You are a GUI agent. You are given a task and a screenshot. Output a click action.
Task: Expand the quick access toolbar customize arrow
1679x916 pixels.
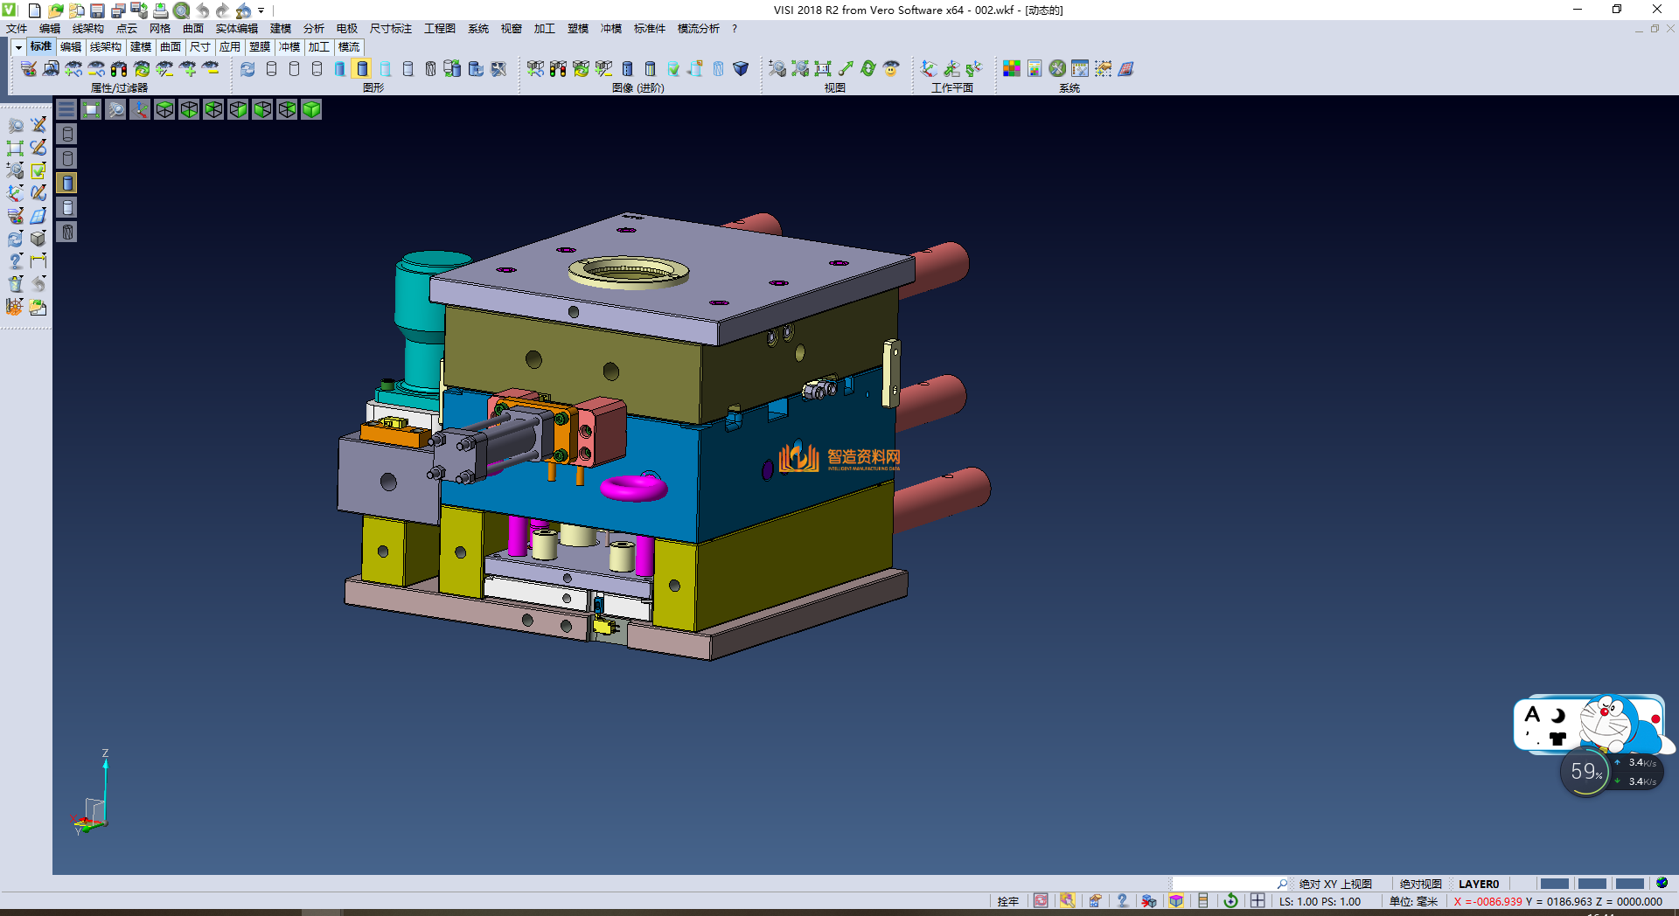click(x=261, y=10)
